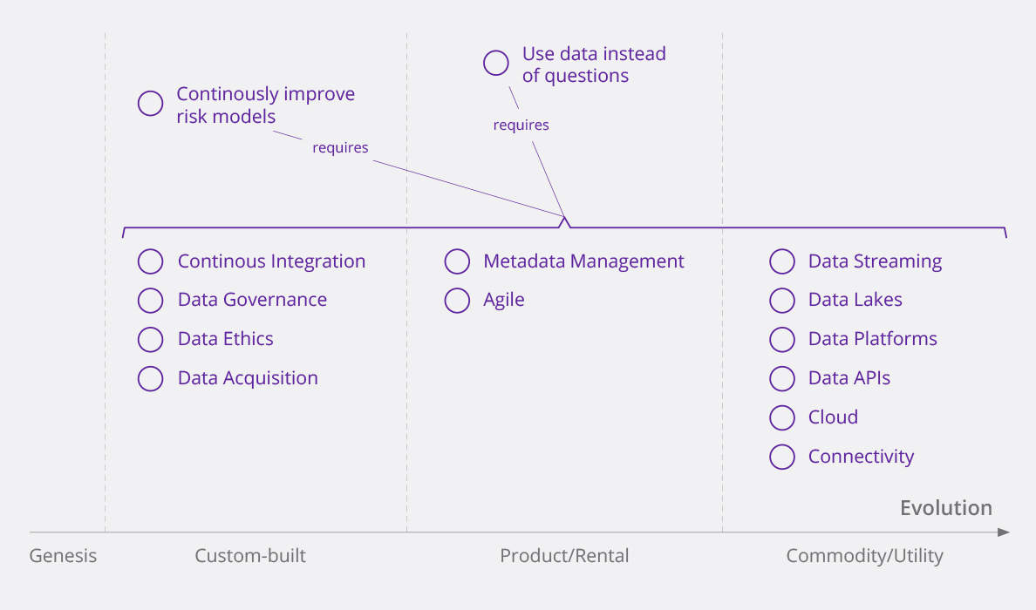Click the circle beside Continous Integration
Image resolution: width=1036 pixels, height=610 pixels.
point(151,261)
